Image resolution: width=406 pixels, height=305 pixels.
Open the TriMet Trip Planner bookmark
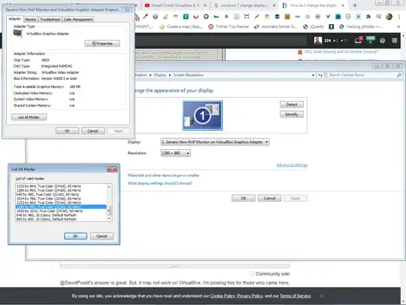point(229,26)
